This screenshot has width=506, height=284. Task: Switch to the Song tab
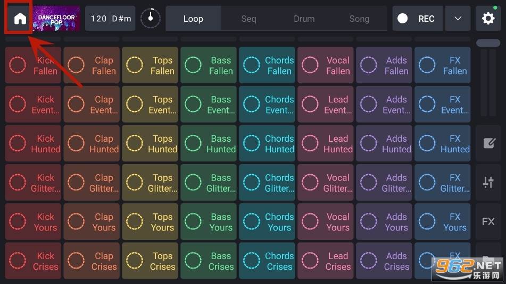tap(359, 19)
